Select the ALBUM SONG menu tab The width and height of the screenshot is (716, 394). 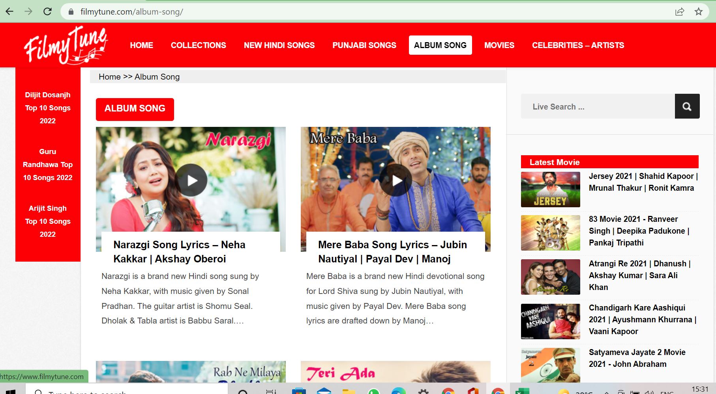click(x=440, y=45)
